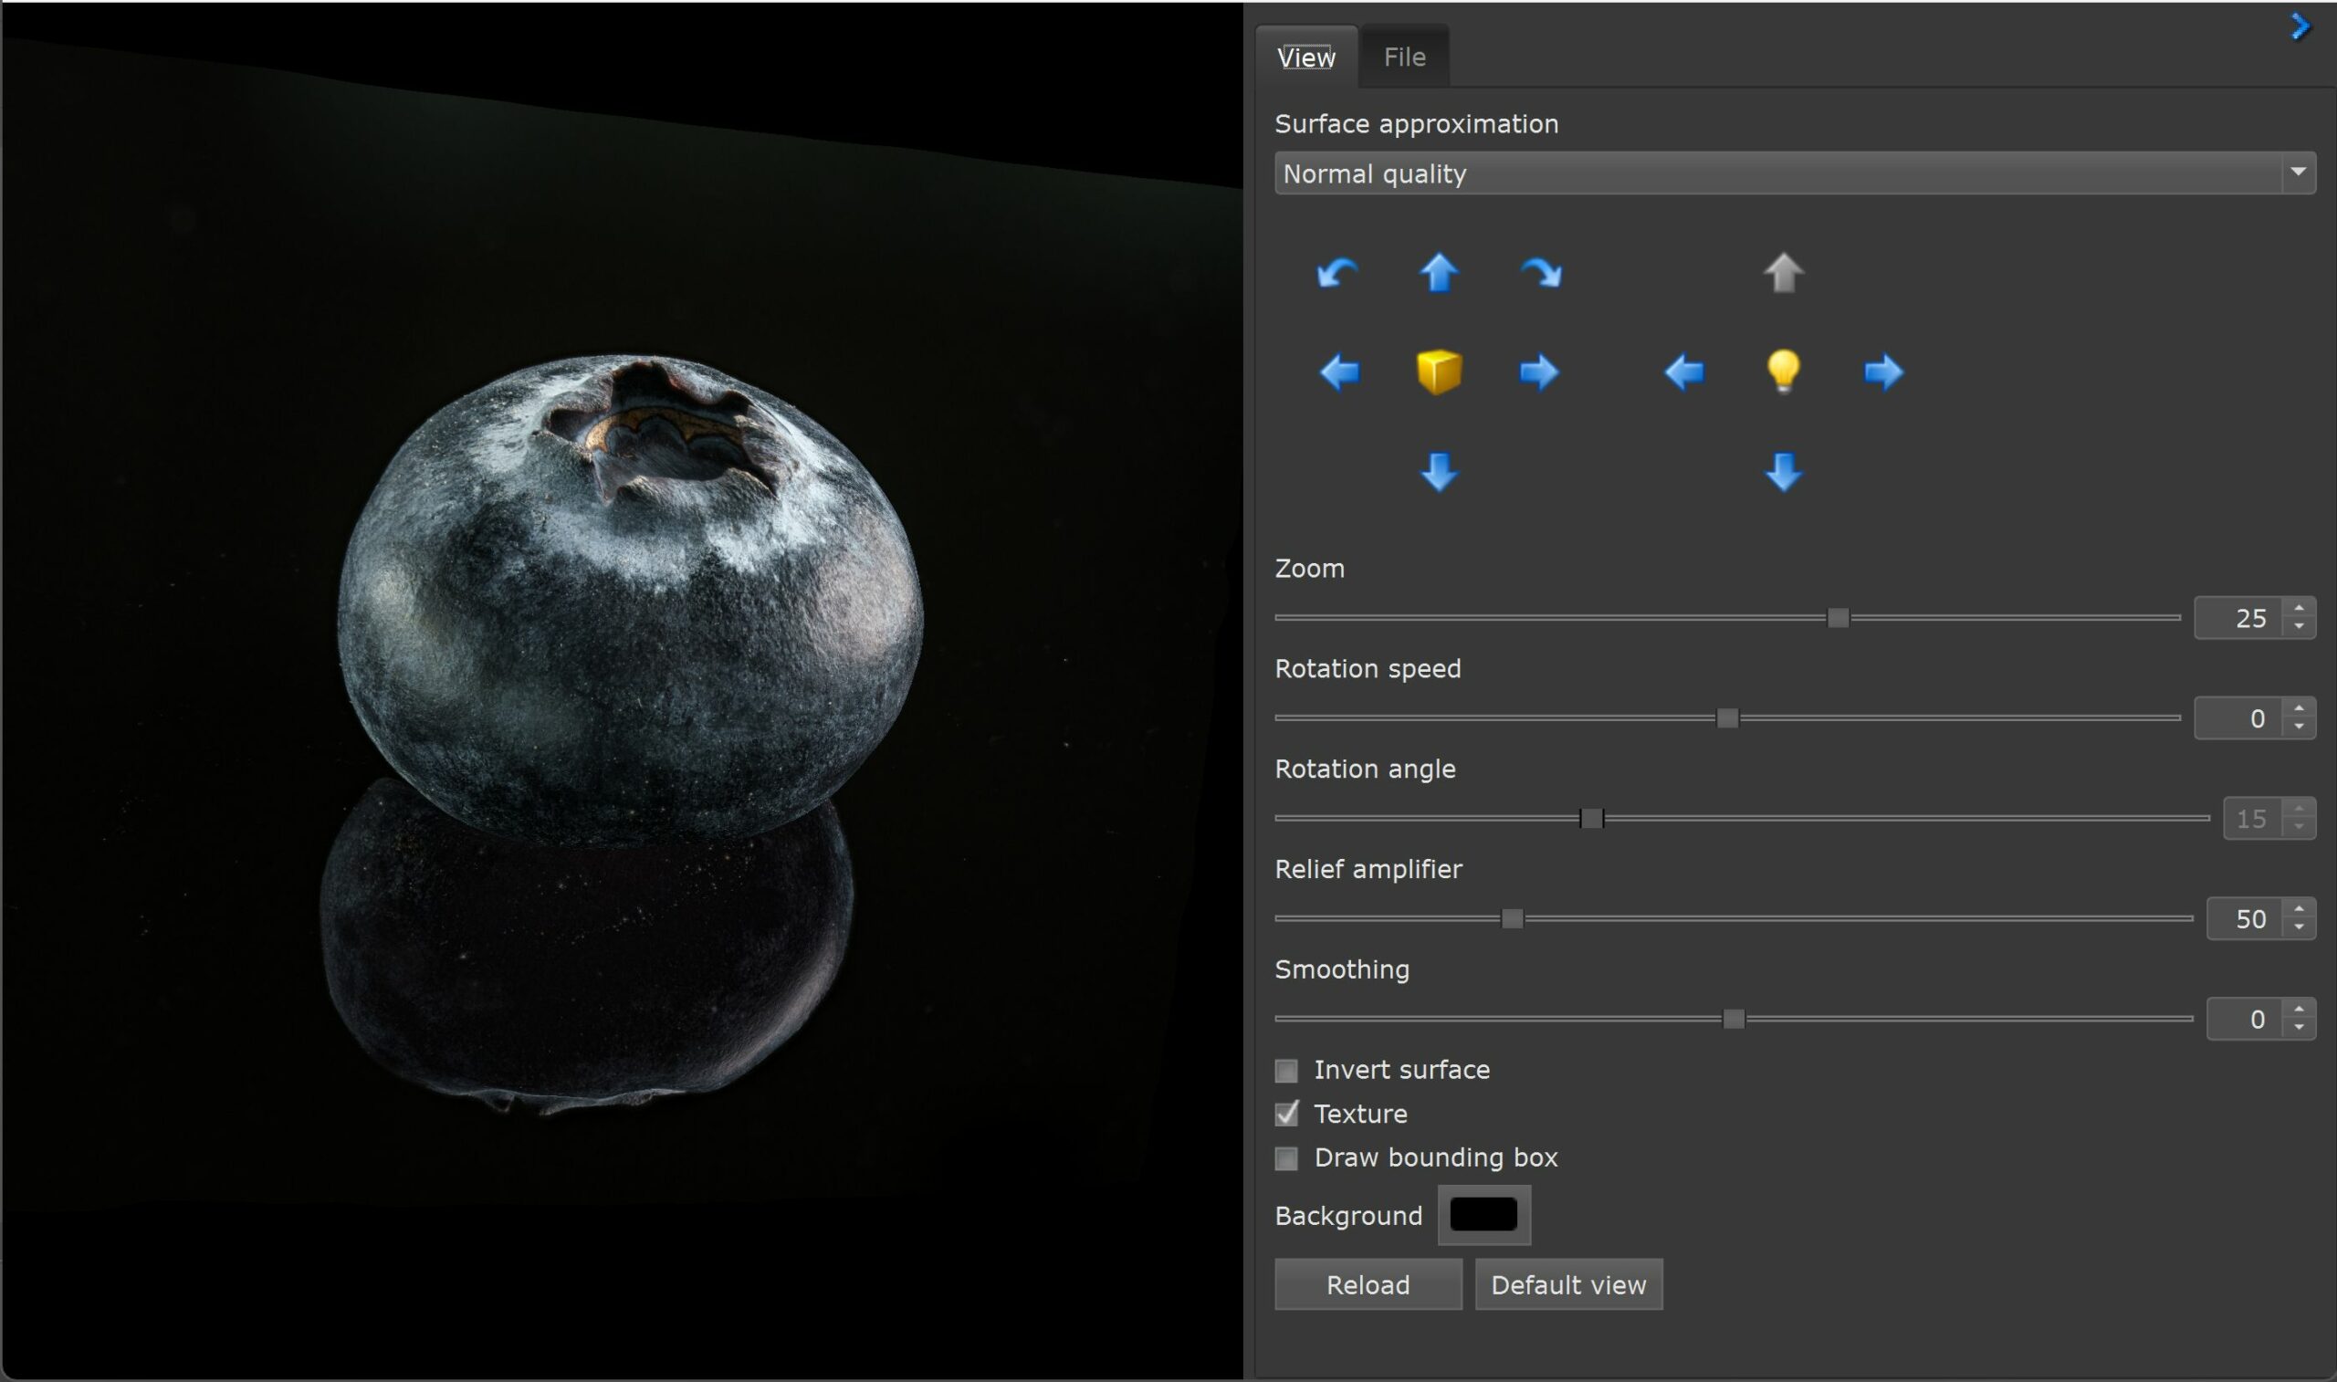This screenshot has width=2337, height=1382.
Task: Switch to the File tab
Action: [x=1404, y=57]
